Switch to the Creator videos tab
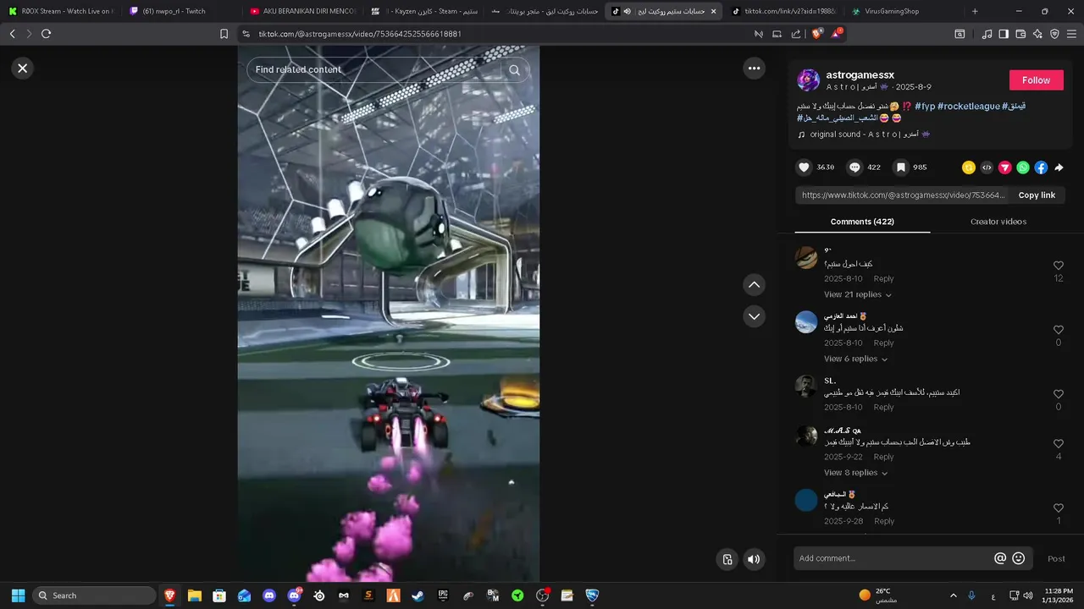The height and width of the screenshot is (609, 1084). click(998, 222)
